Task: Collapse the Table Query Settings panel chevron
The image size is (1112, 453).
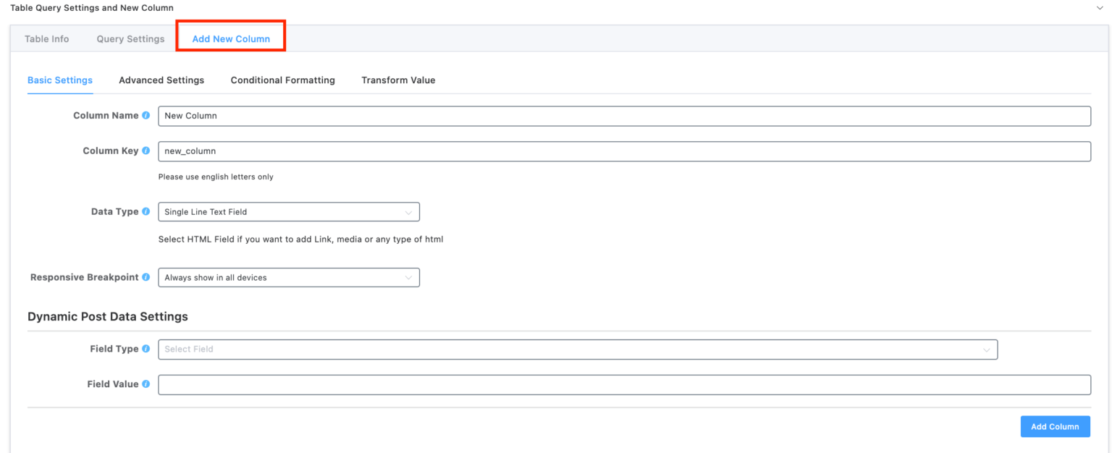Action: click(1101, 8)
